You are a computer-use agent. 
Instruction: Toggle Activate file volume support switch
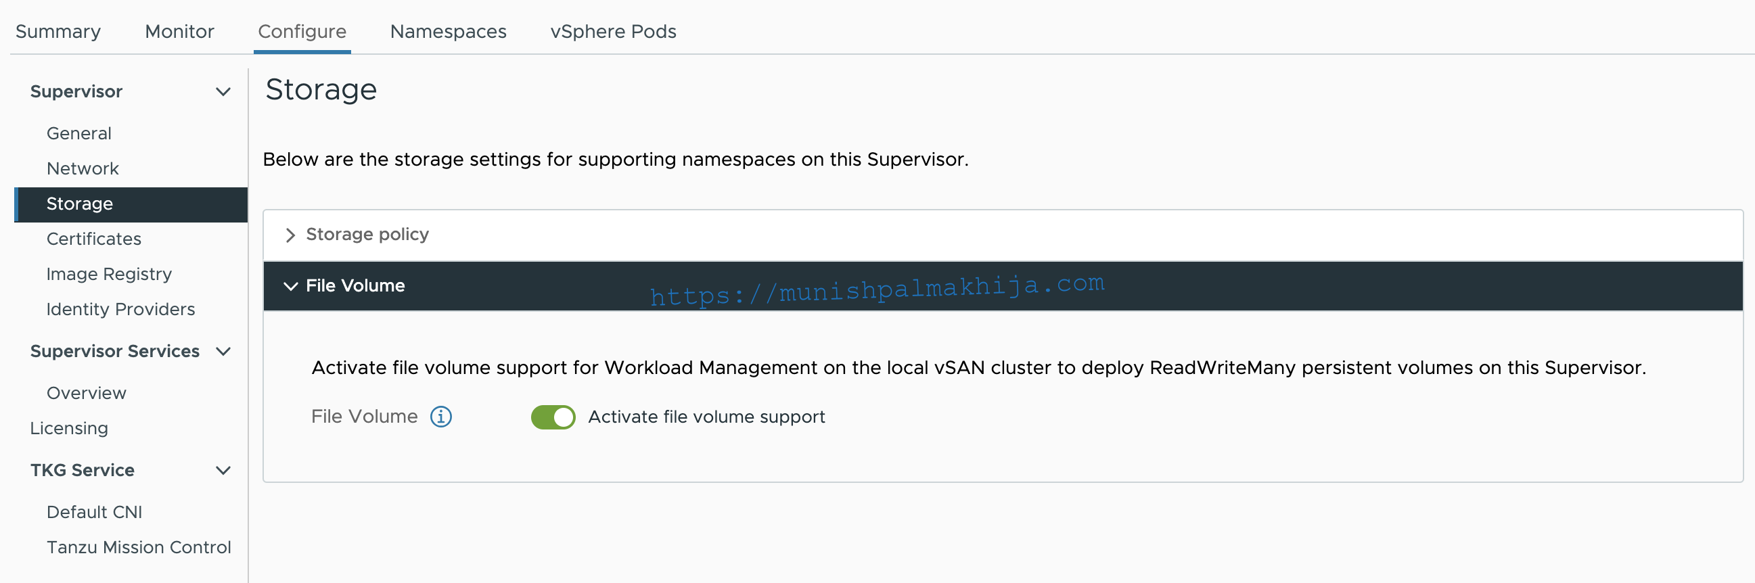coord(553,417)
